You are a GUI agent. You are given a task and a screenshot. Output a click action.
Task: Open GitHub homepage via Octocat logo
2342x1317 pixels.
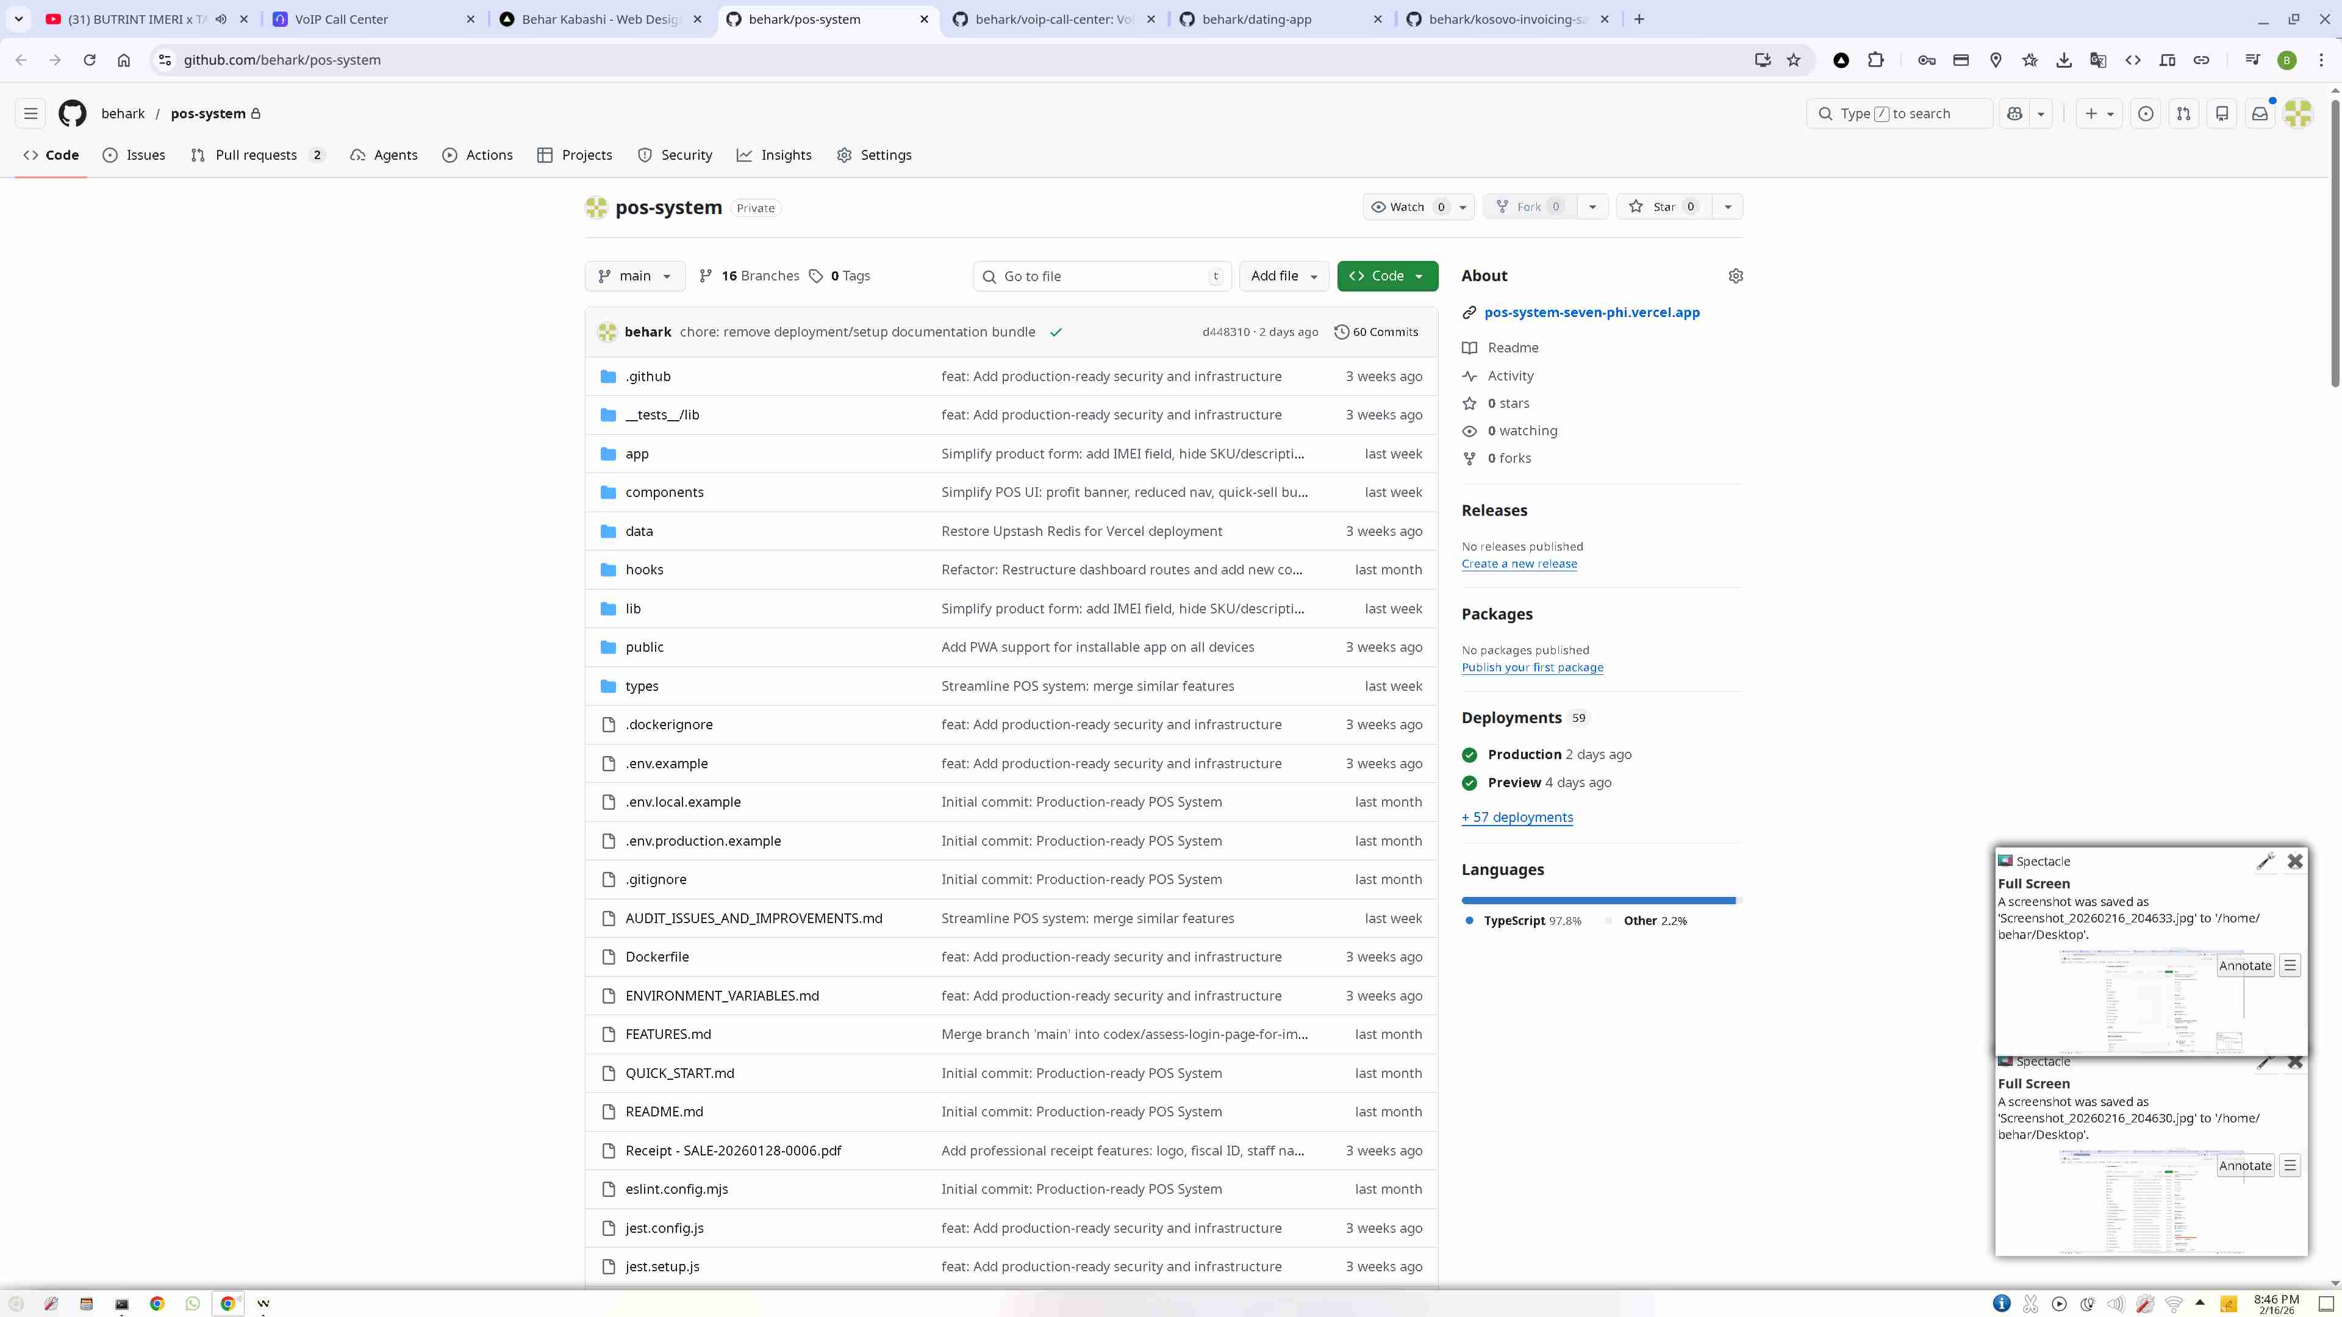coord(73,113)
